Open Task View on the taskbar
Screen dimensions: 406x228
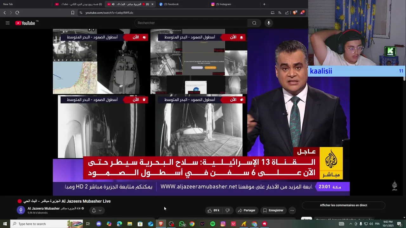click(88, 224)
